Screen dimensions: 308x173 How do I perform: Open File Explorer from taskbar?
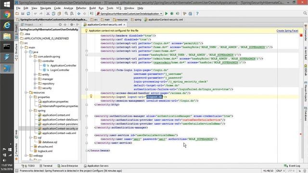coord(7,37)
